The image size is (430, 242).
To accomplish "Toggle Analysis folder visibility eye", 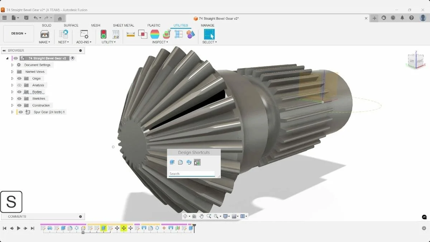I will [19, 85].
